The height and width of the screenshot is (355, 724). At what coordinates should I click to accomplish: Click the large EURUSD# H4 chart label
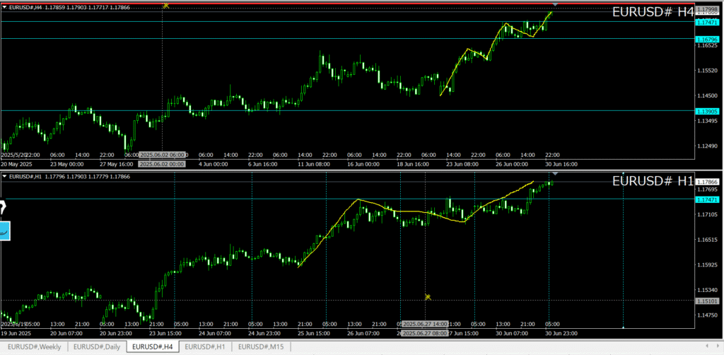click(653, 13)
